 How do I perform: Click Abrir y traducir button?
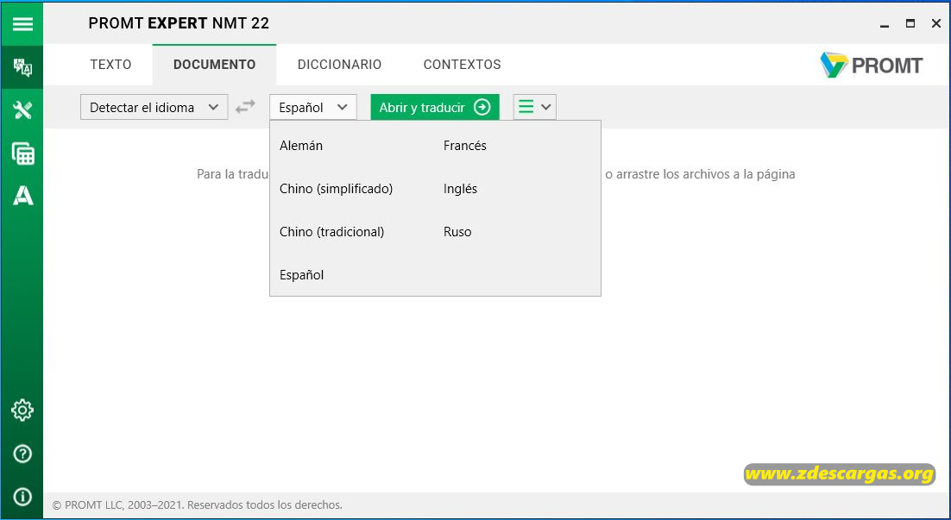[435, 107]
